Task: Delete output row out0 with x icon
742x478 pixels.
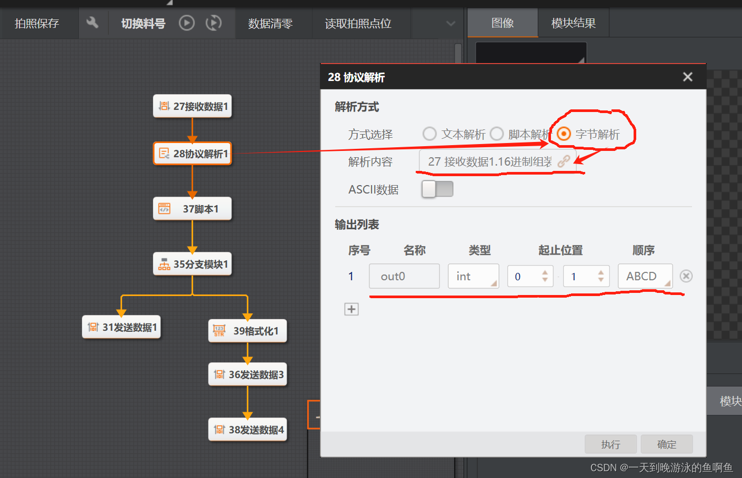Action: [x=686, y=276]
